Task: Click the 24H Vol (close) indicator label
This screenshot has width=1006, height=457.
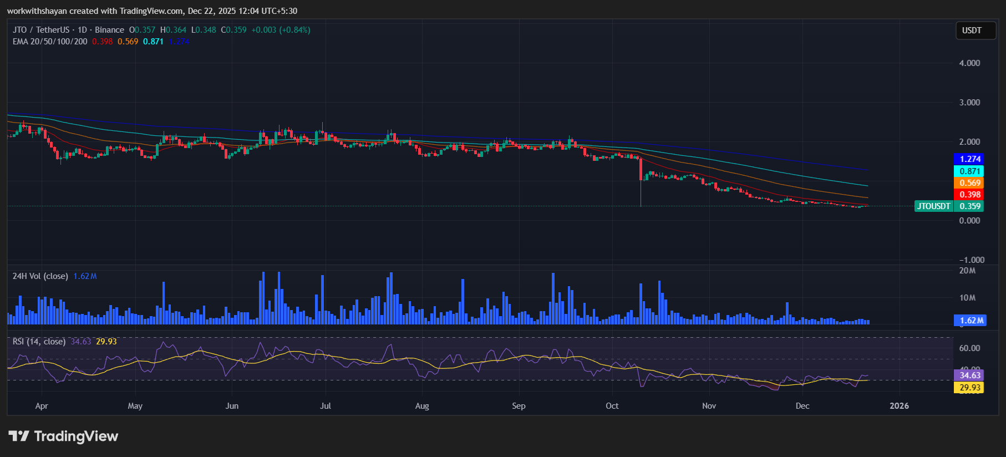Action: point(40,276)
